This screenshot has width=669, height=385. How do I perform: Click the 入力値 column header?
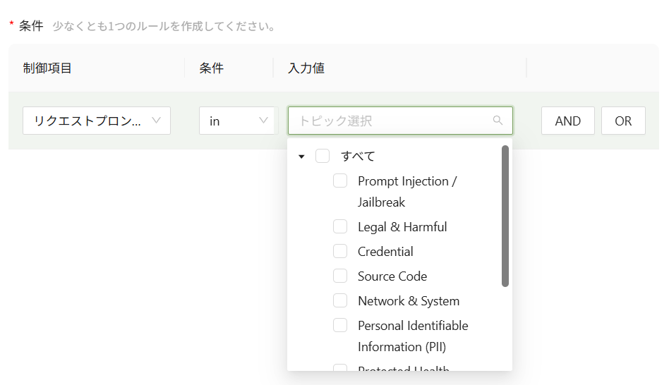coord(306,68)
